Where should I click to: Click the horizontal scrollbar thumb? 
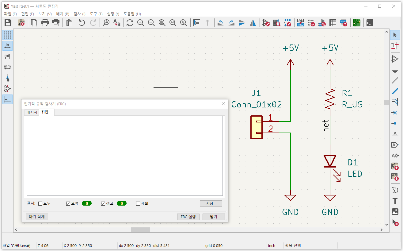140,230
